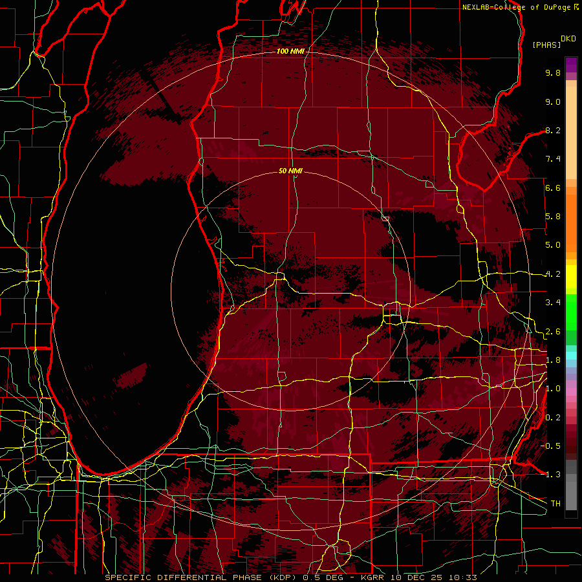Click the [PHAS] units label

click(546, 45)
